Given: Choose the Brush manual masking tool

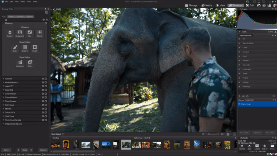Looking at the screenshot, I should 15,48.
